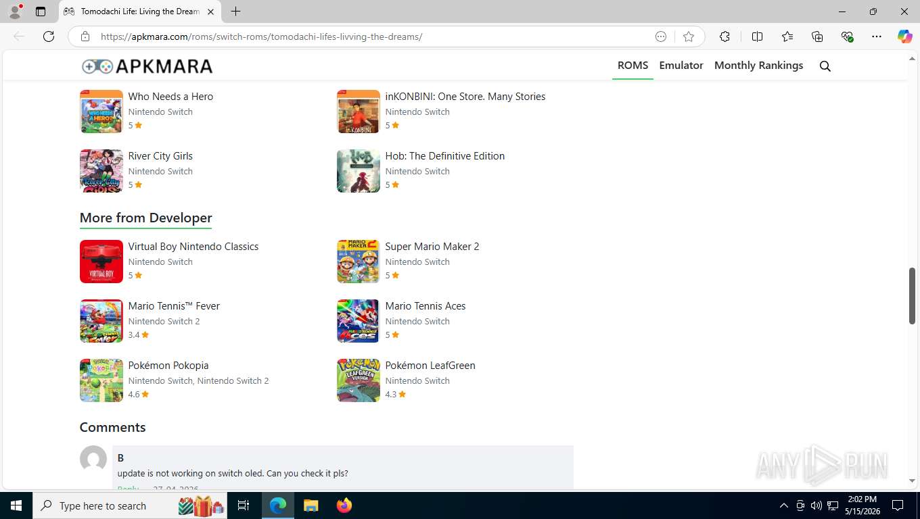Go to Monthly Rankings page
The image size is (920, 519).
(758, 65)
